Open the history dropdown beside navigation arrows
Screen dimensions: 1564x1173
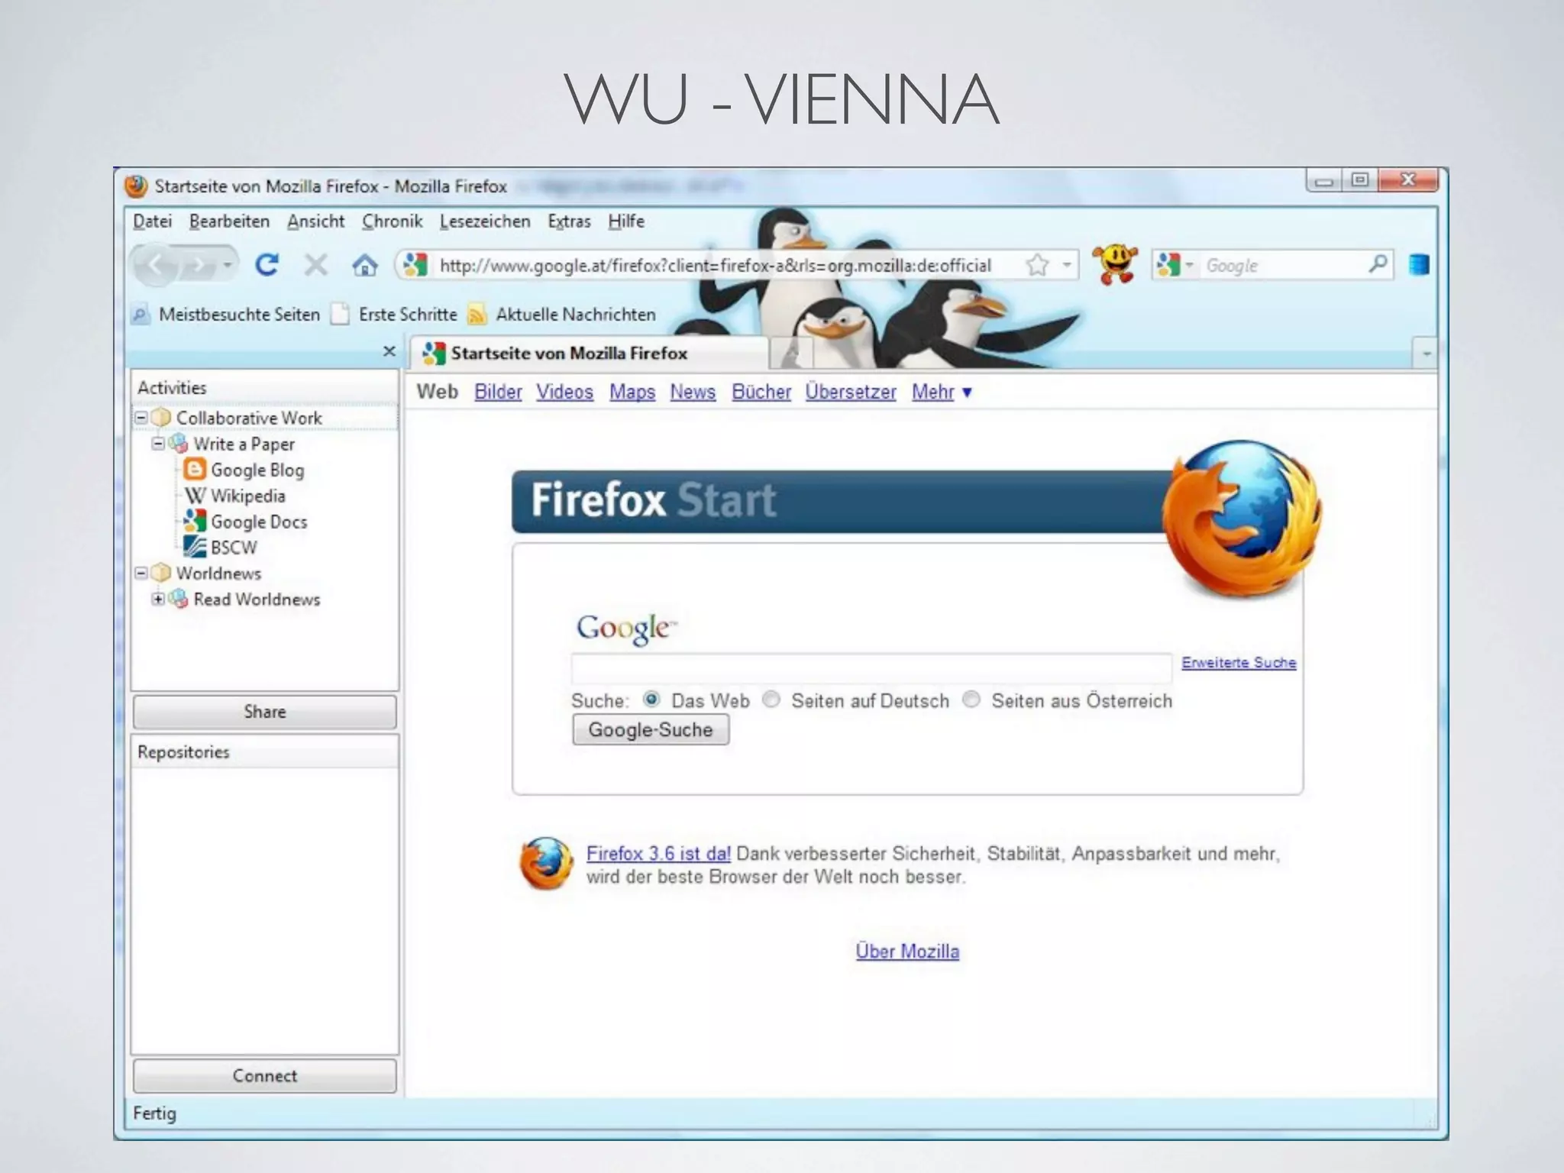pyautogui.click(x=227, y=266)
